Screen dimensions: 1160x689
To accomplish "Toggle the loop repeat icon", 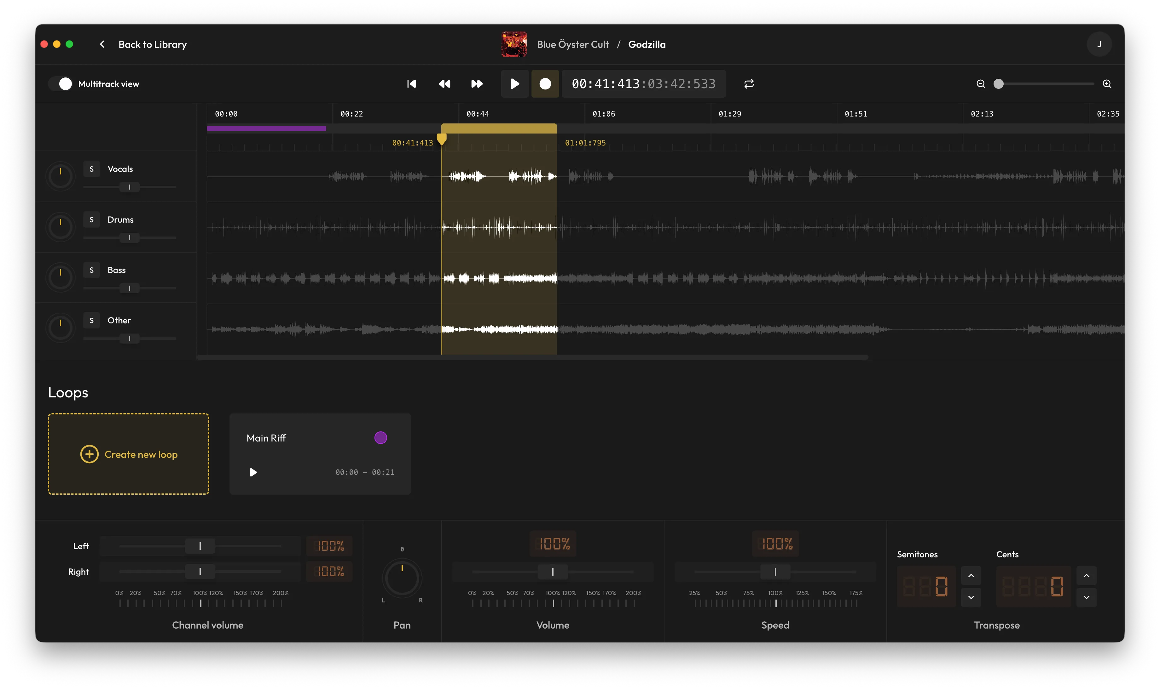I will click(x=749, y=83).
